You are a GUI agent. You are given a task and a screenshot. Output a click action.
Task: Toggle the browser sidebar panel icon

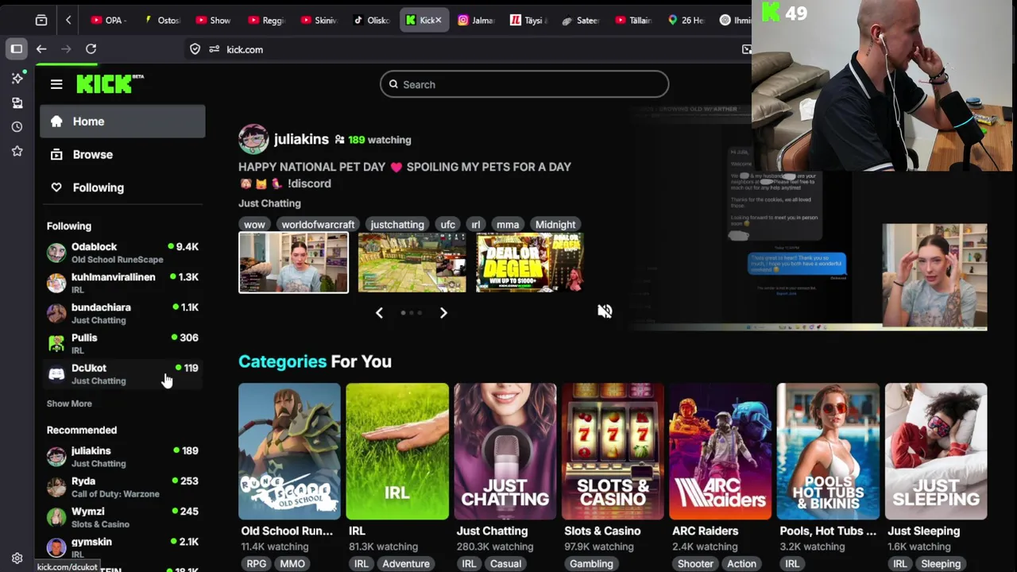pyautogui.click(x=17, y=49)
